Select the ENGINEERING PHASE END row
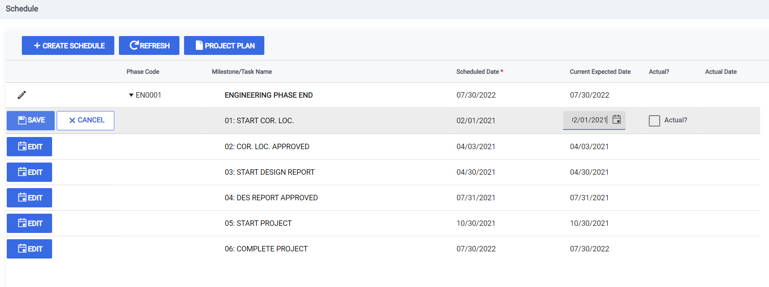This screenshot has height=287, width=769. click(x=383, y=95)
